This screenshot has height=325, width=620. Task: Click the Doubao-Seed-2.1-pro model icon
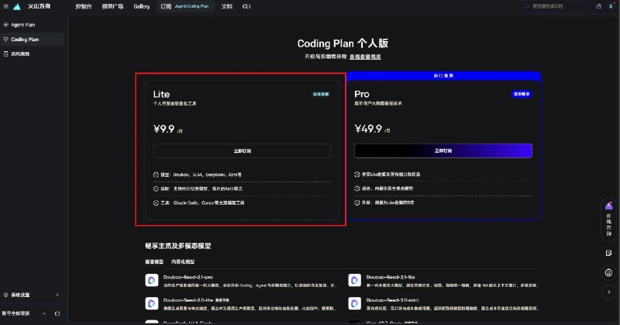(152, 280)
